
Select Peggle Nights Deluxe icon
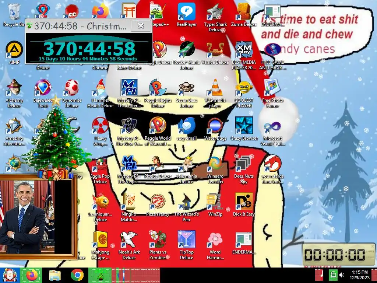coord(158,93)
